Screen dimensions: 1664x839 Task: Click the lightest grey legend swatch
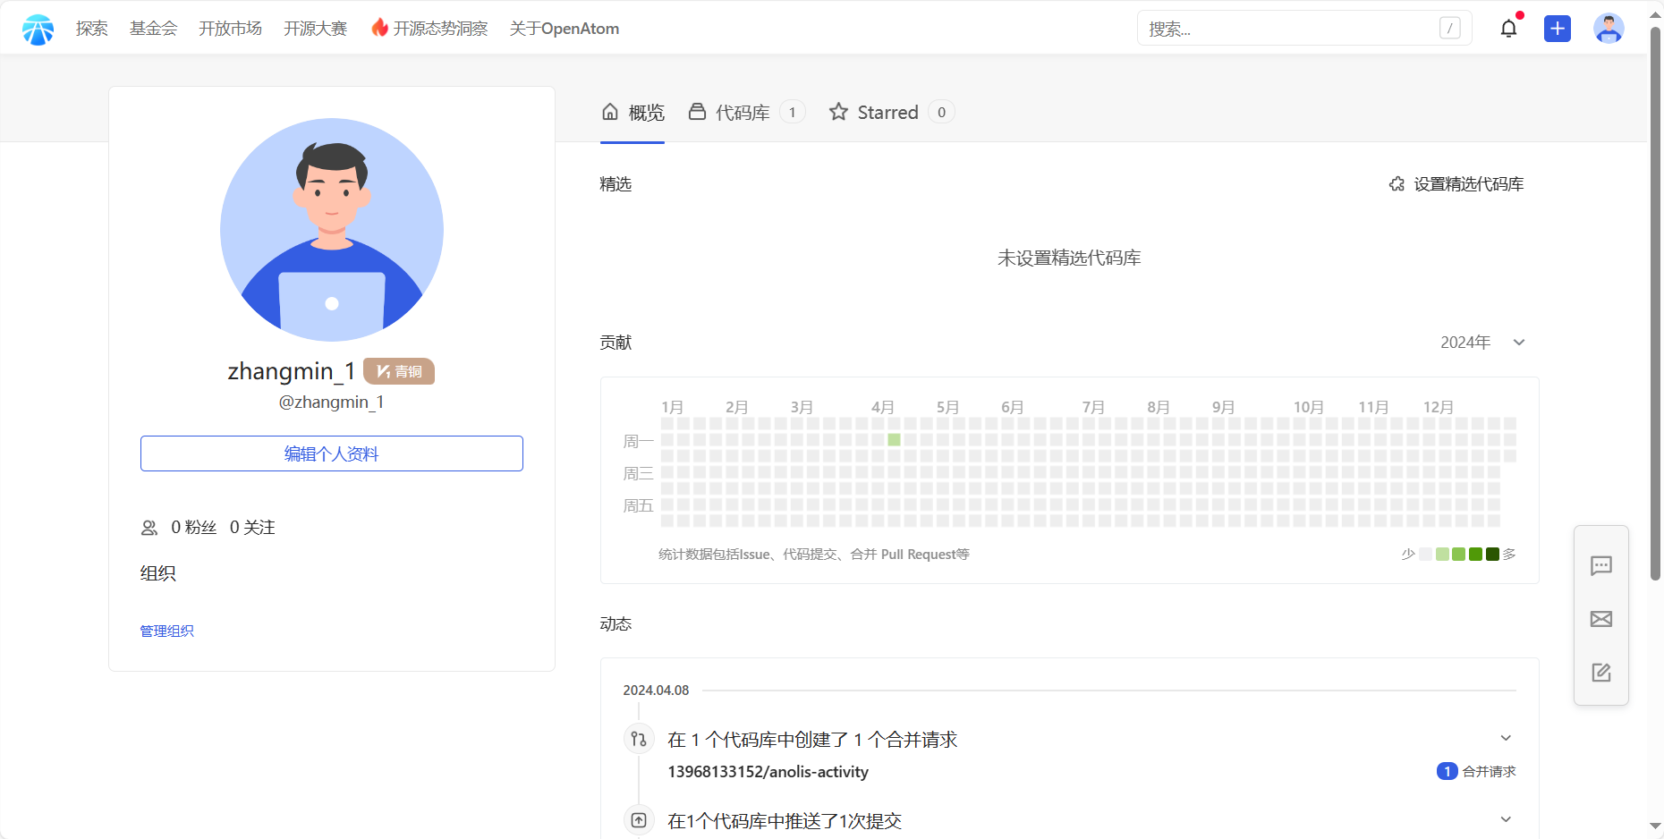pyautogui.click(x=1426, y=555)
